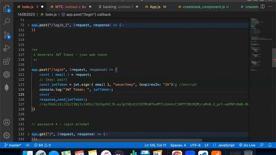Open the Search view in activity bar
Viewport: 276px width, 155px height.
6,22
